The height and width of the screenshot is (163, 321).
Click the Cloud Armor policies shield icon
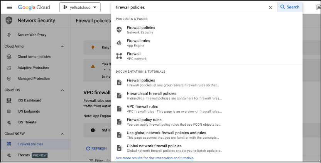pos(9,57)
